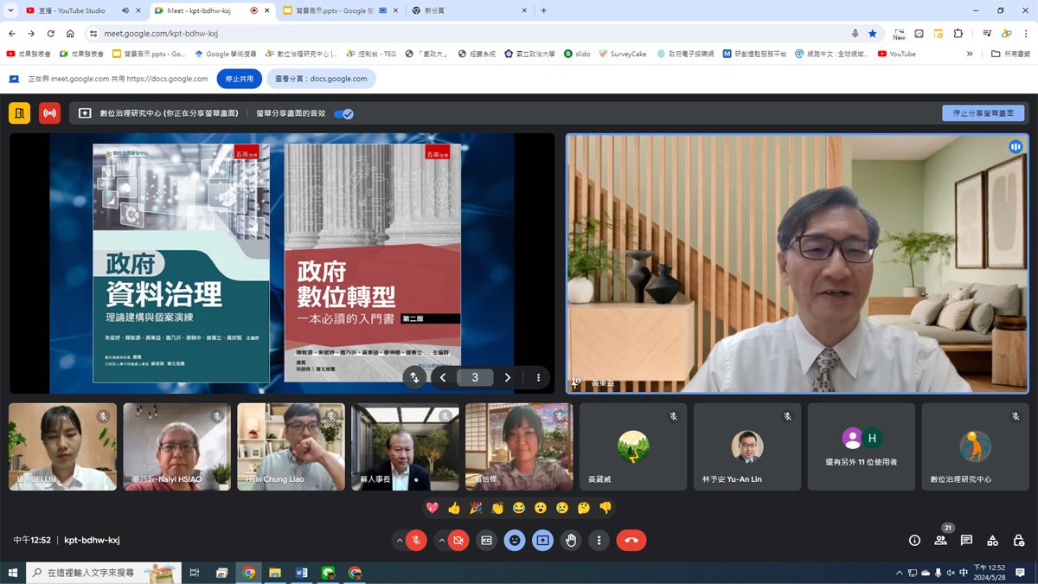Turn on closed captions
The width and height of the screenshot is (1038, 584).
pyautogui.click(x=486, y=540)
